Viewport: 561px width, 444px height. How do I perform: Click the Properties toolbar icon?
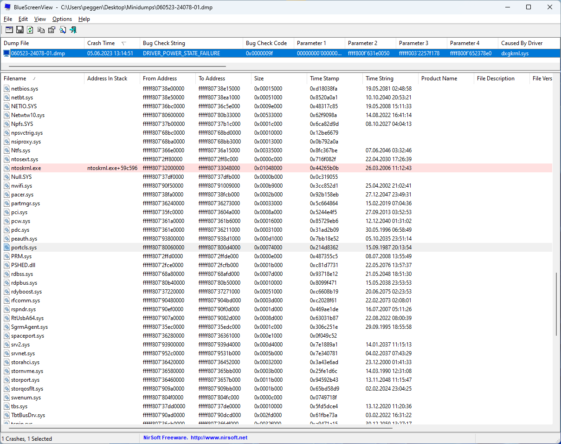tap(52, 30)
